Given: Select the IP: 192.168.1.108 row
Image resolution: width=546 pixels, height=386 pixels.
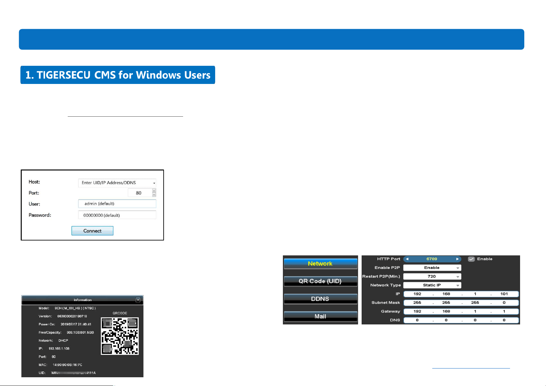Looking at the screenshot, I should pyautogui.click(x=54, y=349).
